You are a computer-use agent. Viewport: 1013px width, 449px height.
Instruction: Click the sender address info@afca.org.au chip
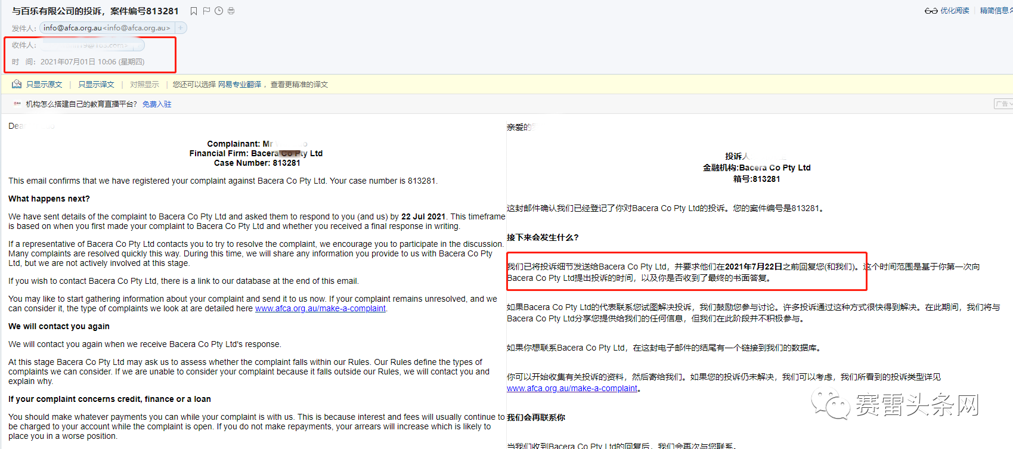(x=107, y=28)
